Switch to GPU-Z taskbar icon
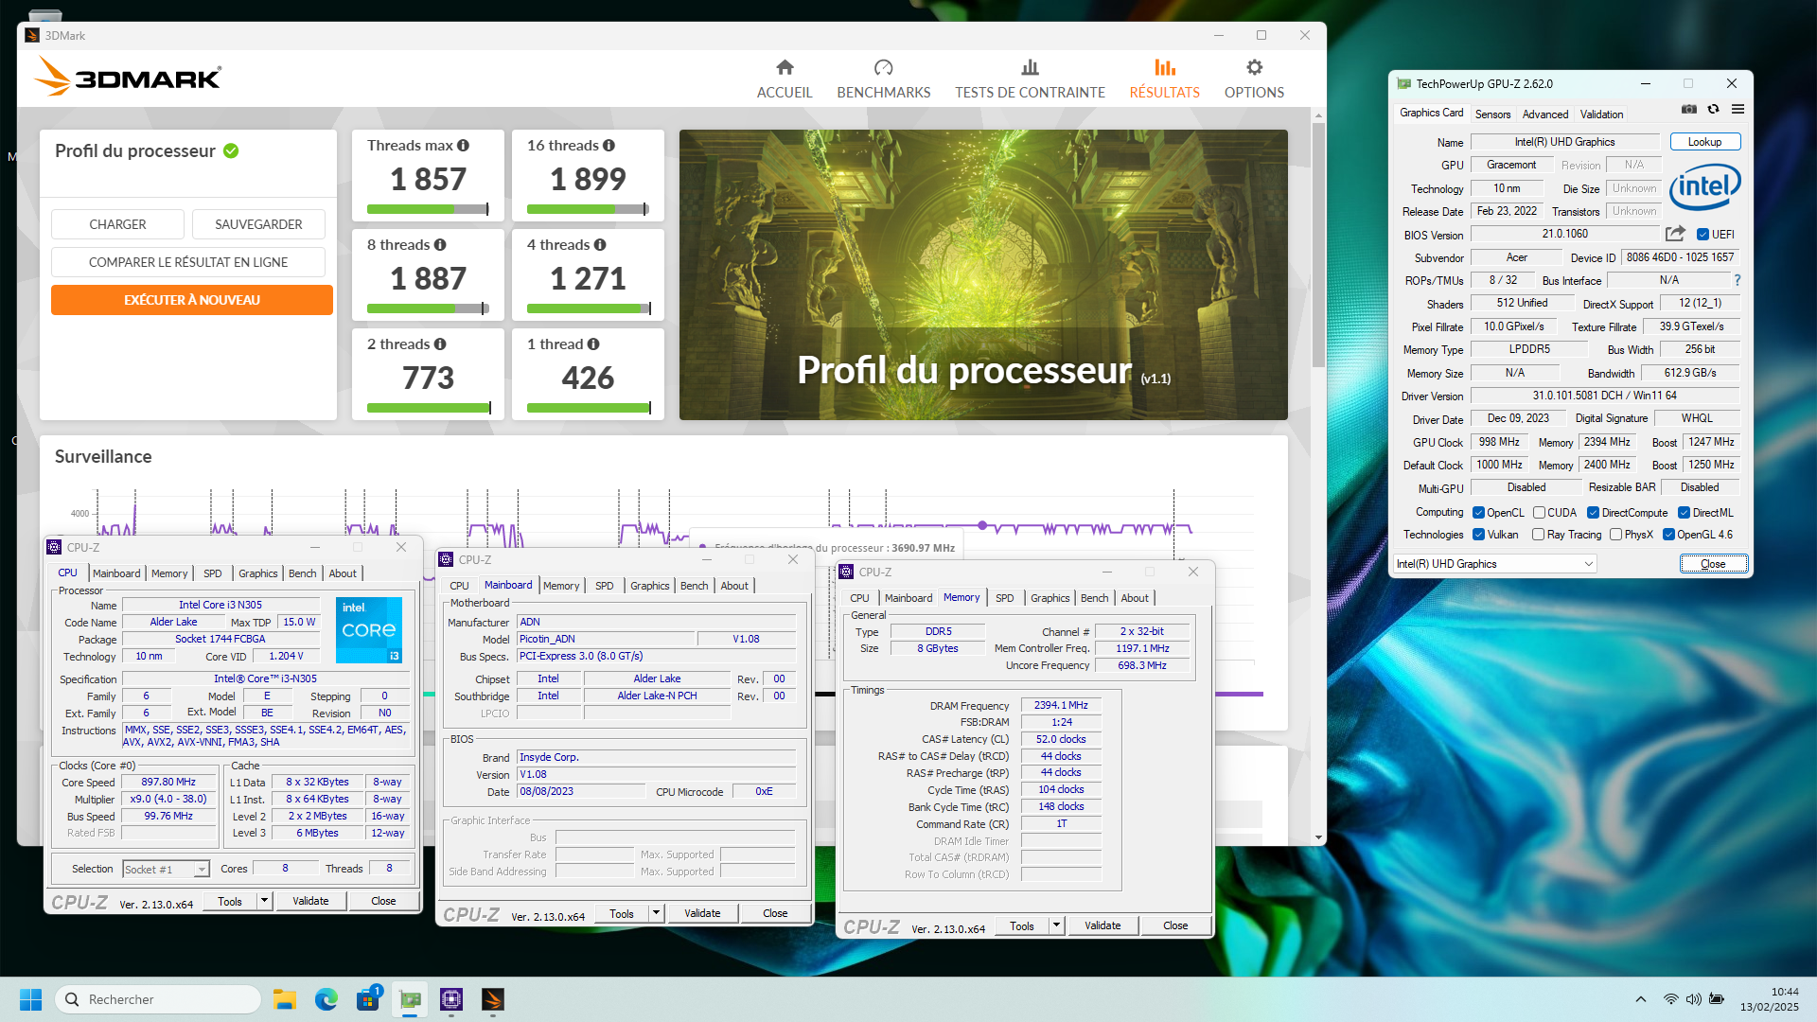The height and width of the screenshot is (1022, 1817). click(410, 999)
